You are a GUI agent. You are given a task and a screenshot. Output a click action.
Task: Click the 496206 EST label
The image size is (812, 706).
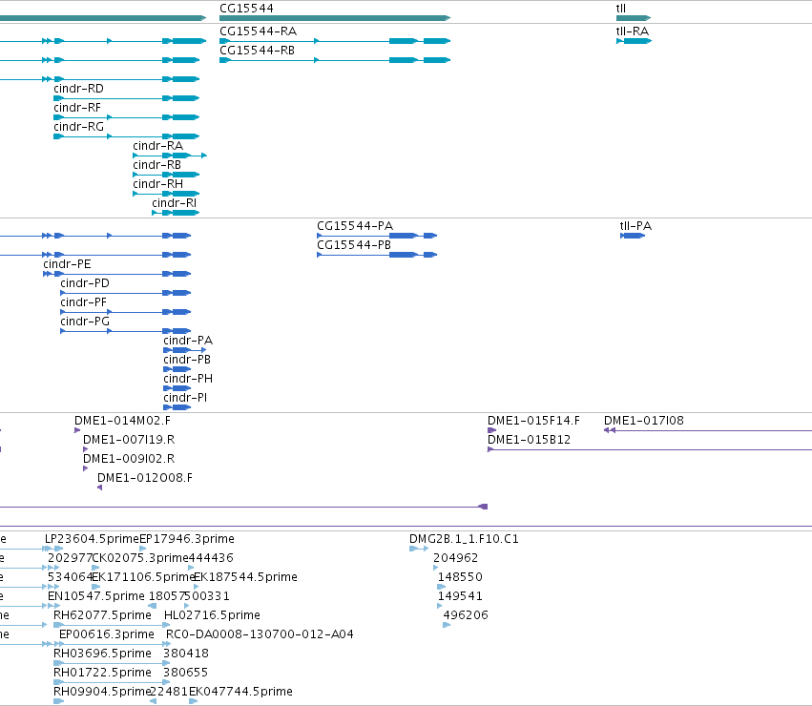(466, 615)
